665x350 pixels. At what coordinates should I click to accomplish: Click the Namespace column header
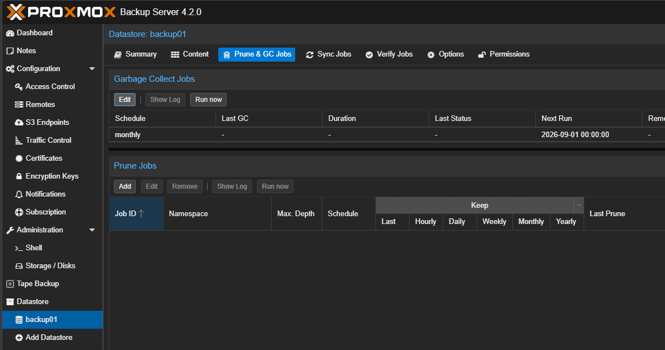coord(217,214)
